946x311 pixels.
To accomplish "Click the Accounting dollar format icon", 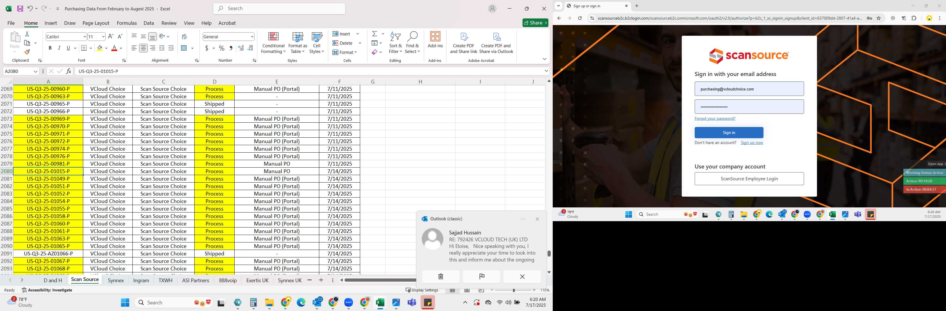I will click(207, 48).
